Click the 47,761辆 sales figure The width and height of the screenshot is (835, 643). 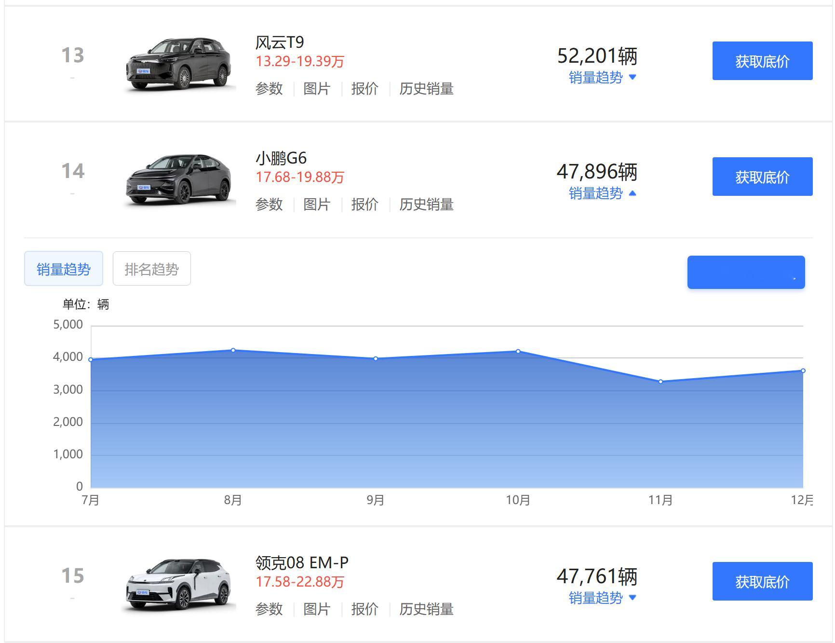coord(597,576)
